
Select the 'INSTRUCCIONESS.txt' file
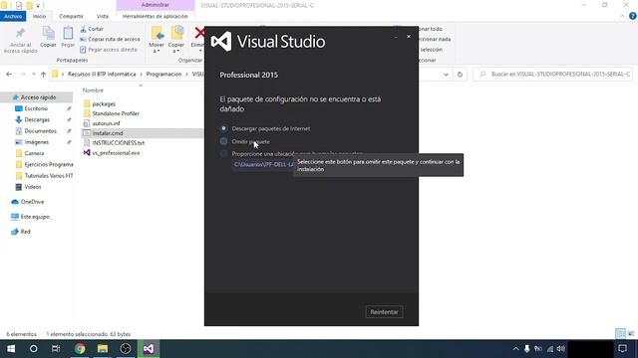click(114, 143)
